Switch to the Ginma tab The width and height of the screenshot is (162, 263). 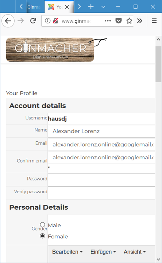[34, 7]
